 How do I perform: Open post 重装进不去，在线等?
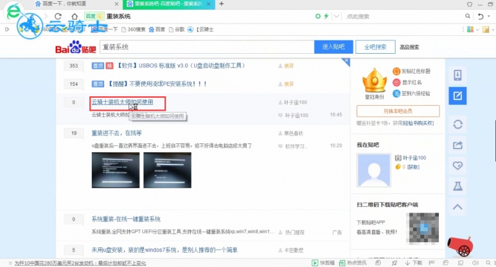click(117, 133)
